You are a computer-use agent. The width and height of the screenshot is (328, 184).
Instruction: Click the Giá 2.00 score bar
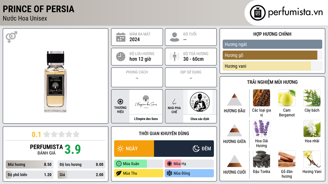pos(81,175)
